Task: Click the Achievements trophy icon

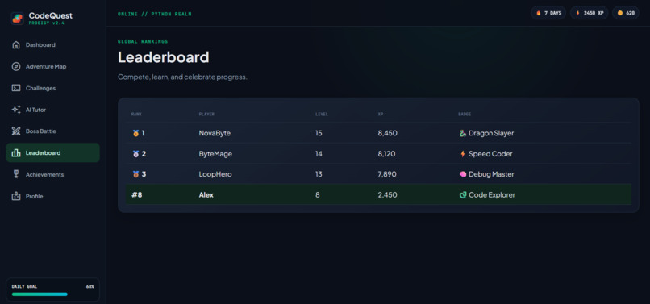Action: (x=16, y=175)
